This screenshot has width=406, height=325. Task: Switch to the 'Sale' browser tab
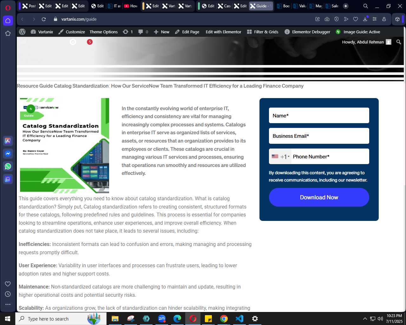pyautogui.click(x=332, y=6)
